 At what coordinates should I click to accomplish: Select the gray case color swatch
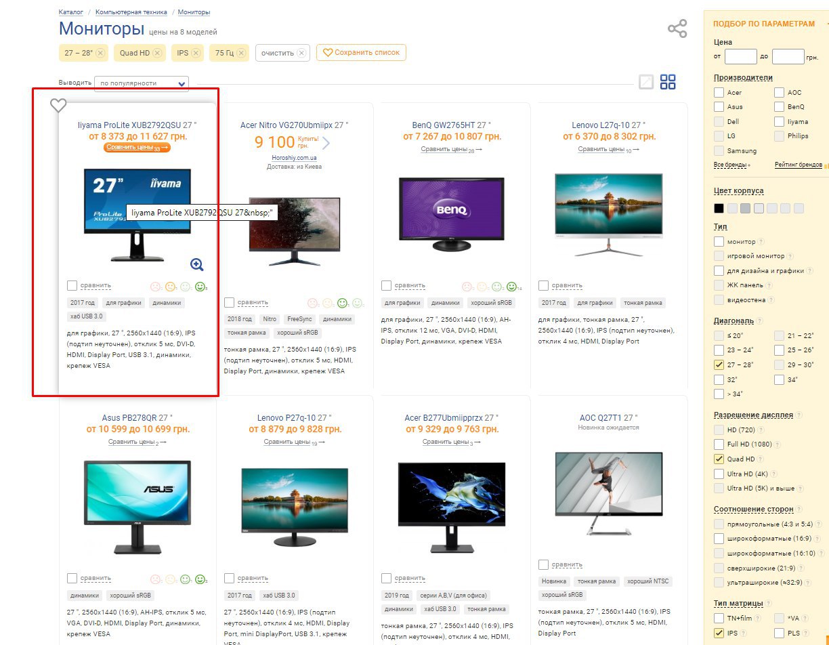tap(746, 208)
